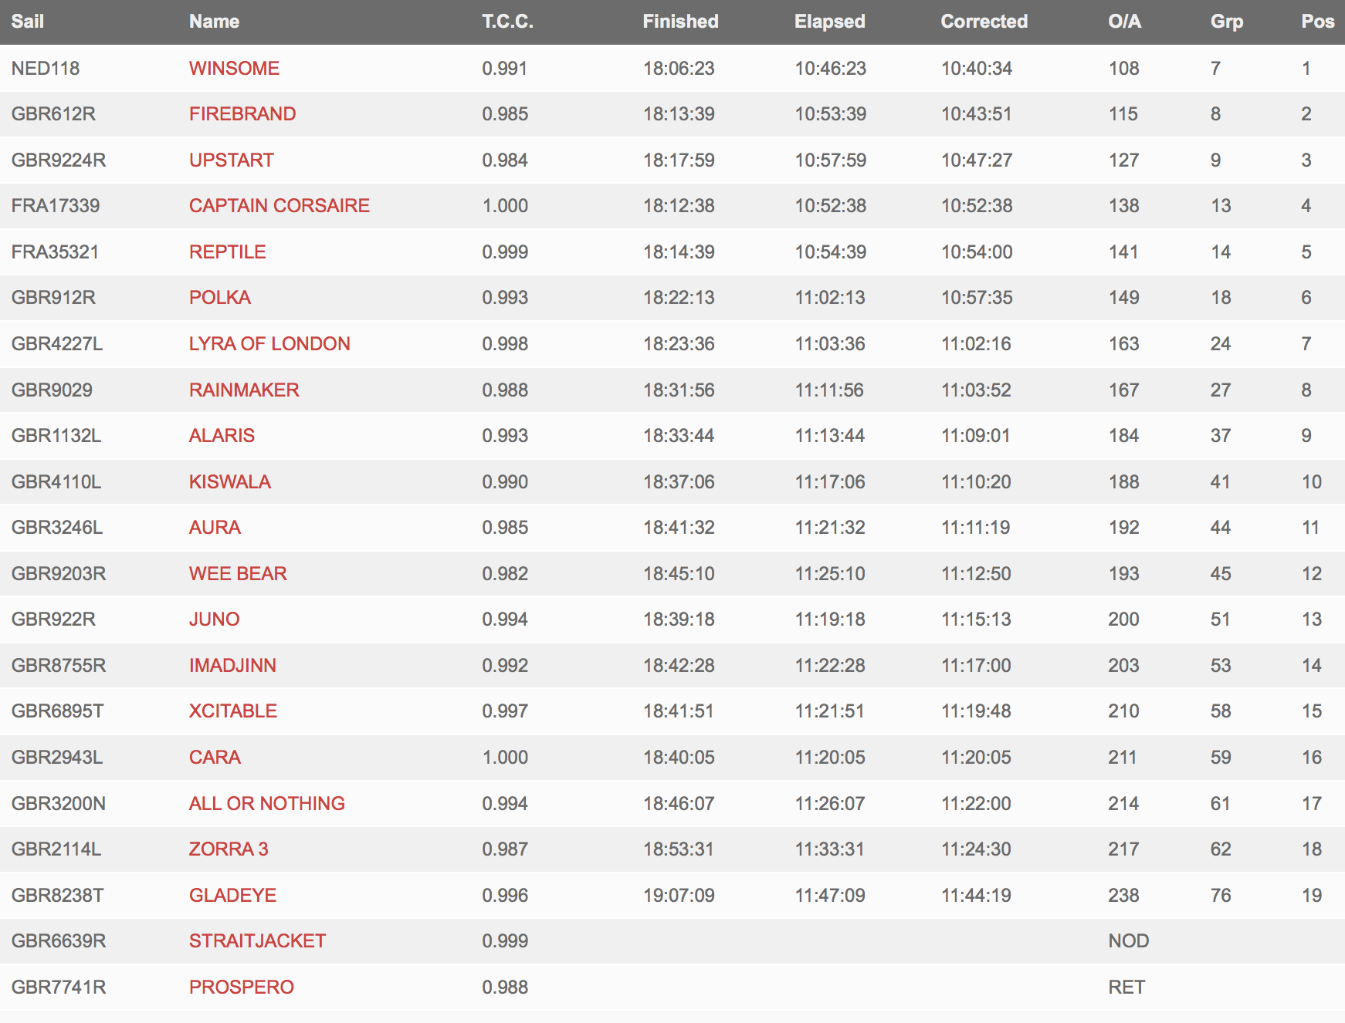Open the FIREBRAND boat link
Viewport: 1345px width, 1023px height.
click(242, 114)
